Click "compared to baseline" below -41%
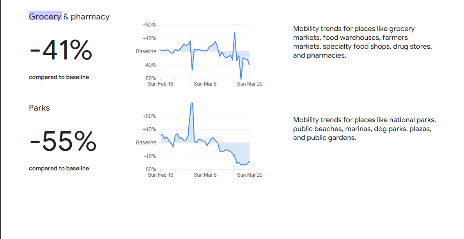Screen dimensions: 464x239 59,77
